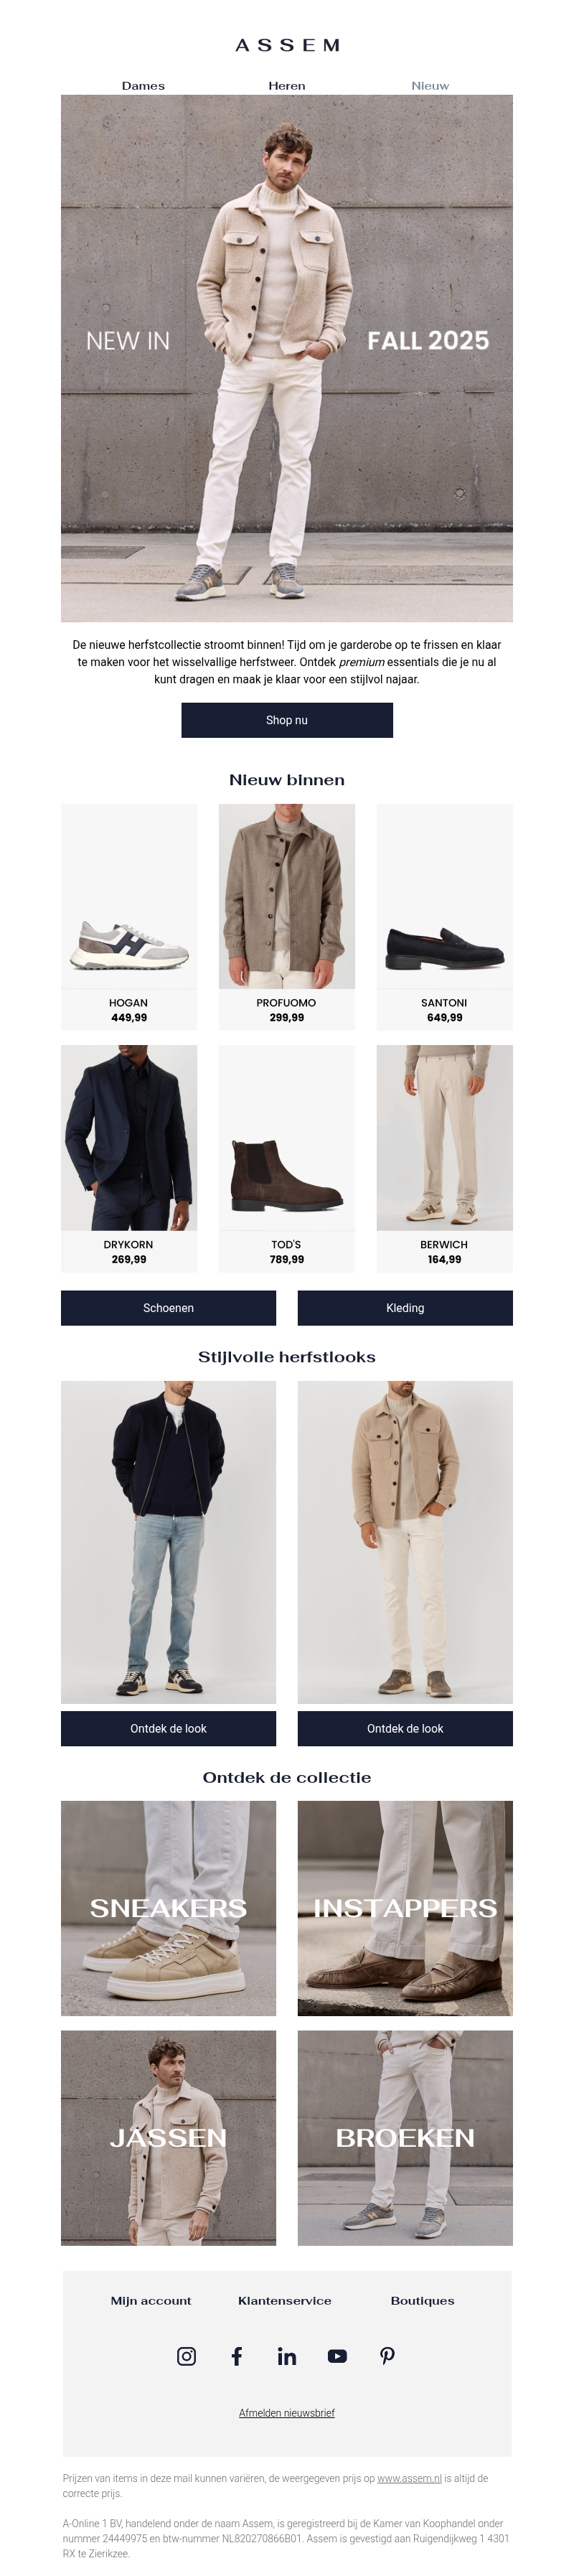Click Afmelden nieuwsbrief unsubscribe link

coord(287,2413)
